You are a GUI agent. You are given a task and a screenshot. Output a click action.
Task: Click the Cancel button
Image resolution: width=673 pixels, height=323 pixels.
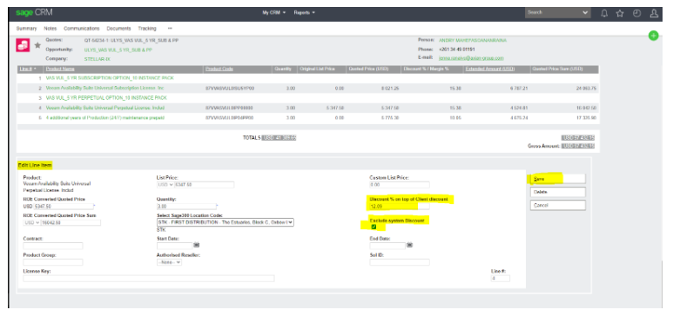pos(557,206)
